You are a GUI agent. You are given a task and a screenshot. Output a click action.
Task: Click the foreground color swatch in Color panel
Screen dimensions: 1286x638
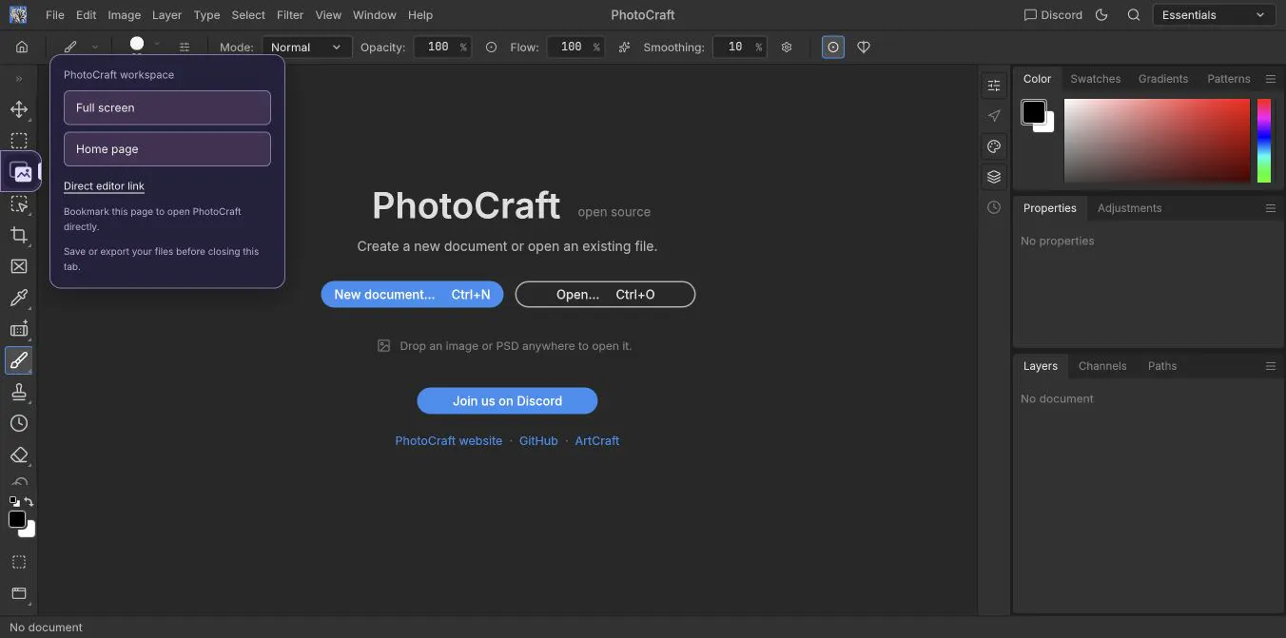(x=1034, y=112)
